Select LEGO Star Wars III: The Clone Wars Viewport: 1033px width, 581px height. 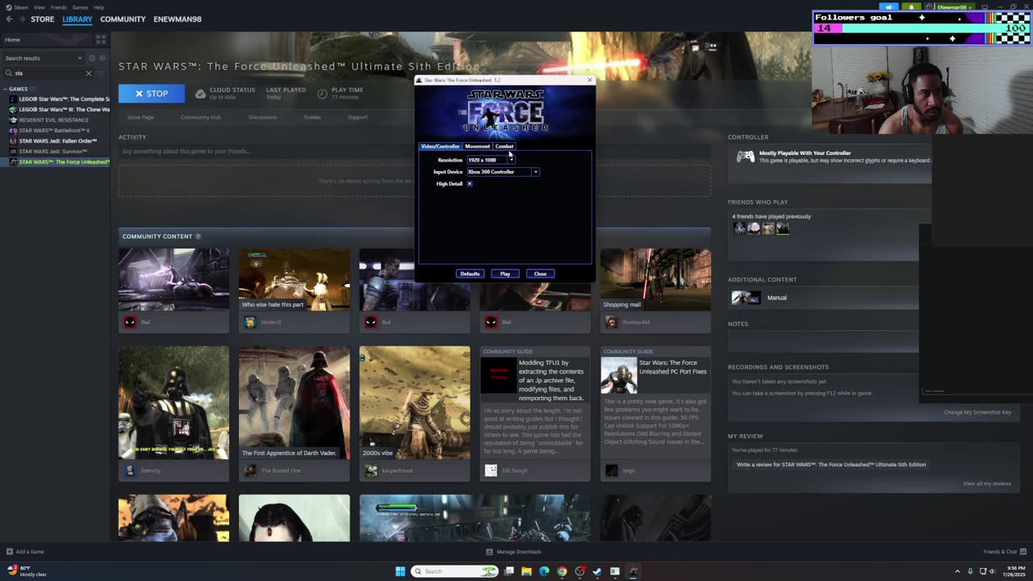(x=60, y=110)
